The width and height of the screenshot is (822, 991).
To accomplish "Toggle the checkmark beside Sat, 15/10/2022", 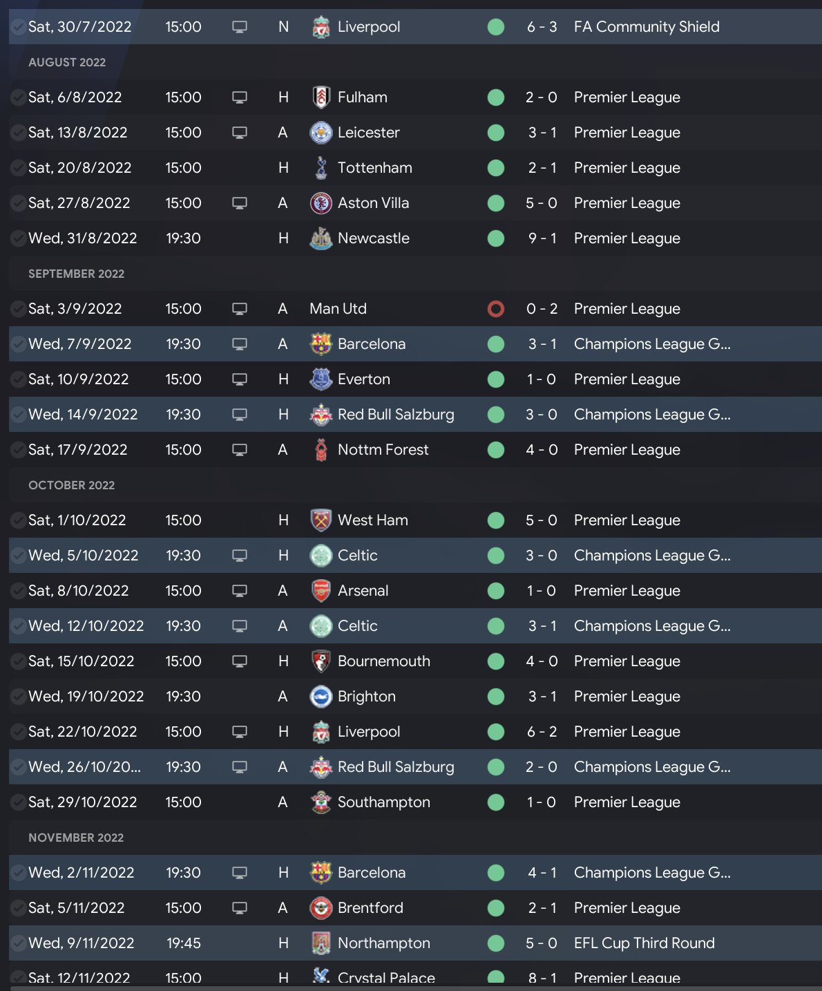I will click(18, 661).
